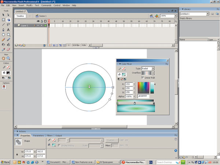Pick the Zoom tool in View
Viewport: 220px width, 165px height.
(x=8, y=58)
